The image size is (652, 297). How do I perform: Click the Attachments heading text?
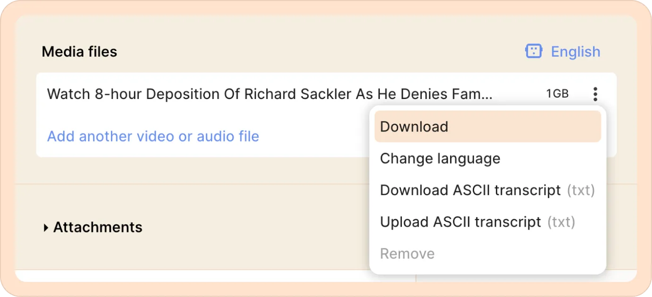98,227
